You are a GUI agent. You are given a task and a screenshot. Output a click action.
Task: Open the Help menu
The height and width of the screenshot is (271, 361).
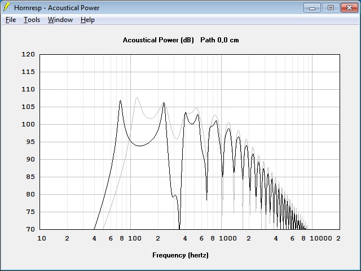[87, 20]
